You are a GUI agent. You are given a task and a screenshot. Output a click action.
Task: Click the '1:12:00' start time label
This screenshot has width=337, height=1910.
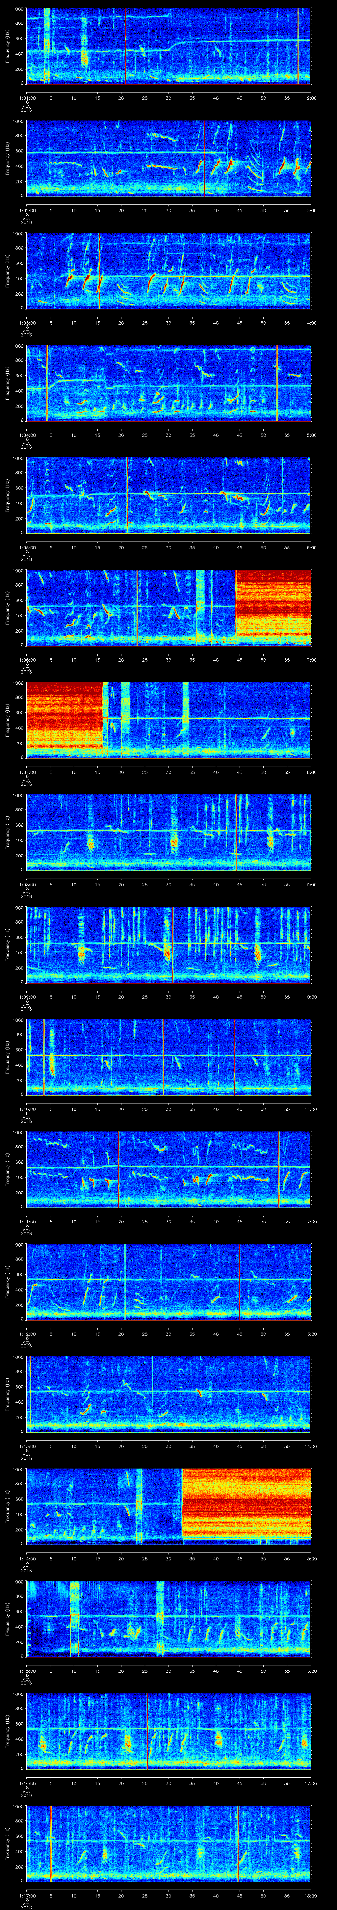27,1334
